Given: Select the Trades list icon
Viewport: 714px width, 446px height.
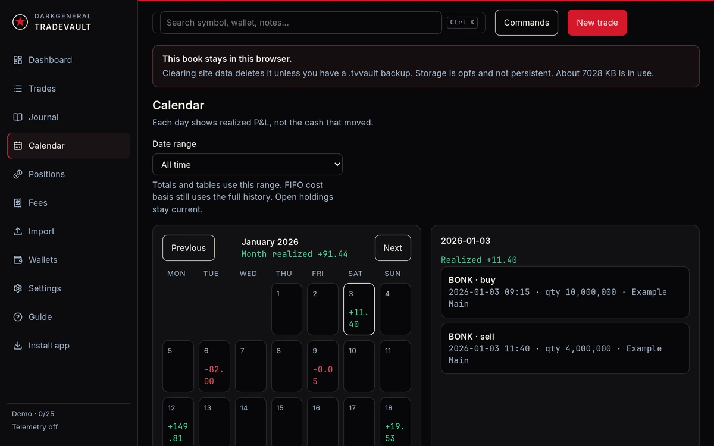Looking at the screenshot, I should (18, 89).
